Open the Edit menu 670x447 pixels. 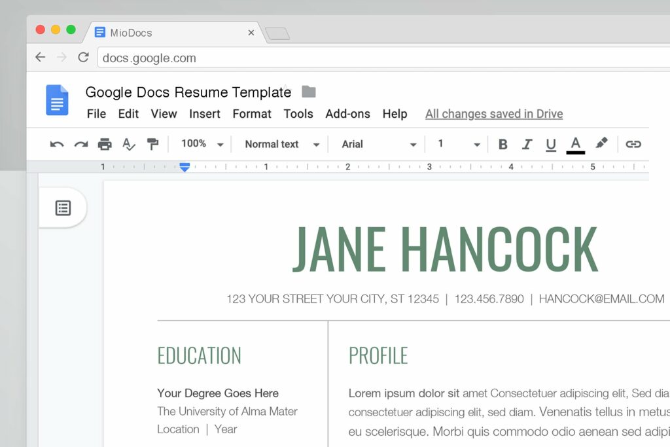tap(128, 114)
